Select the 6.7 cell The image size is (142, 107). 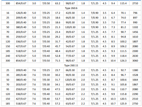pos(113,18)
